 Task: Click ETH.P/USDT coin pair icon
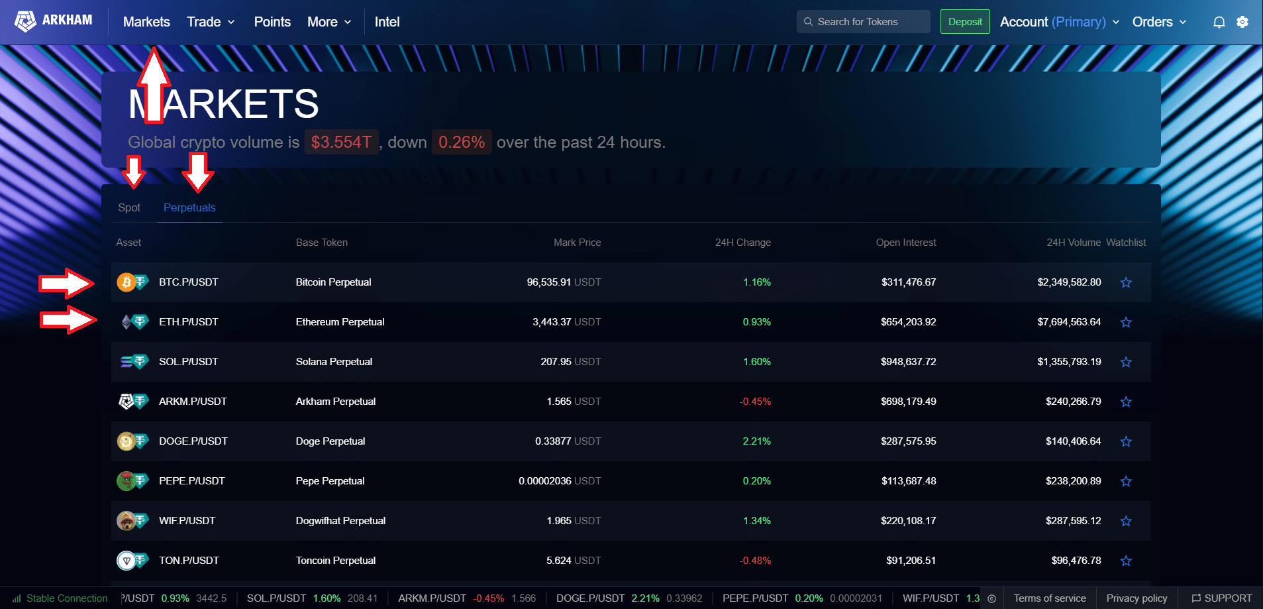click(133, 322)
